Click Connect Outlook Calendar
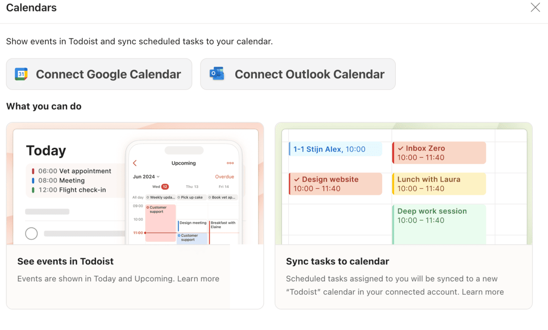This screenshot has width=548, height=330. point(297,74)
